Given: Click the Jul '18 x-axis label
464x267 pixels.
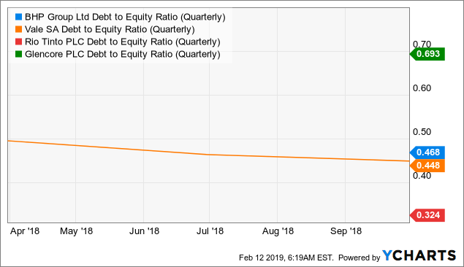Looking at the screenshot, I should click(x=210, y=231).
